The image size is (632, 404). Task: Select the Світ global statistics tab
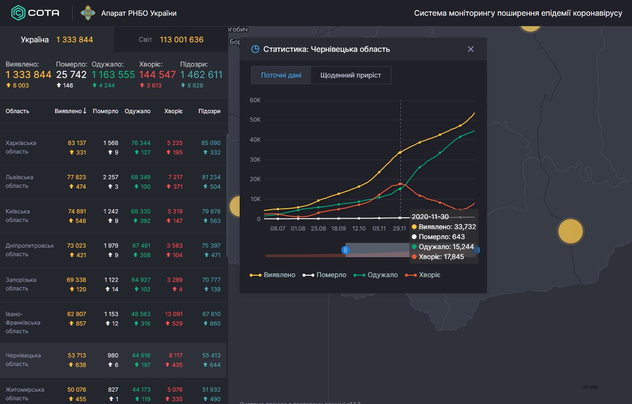point(171,39)
